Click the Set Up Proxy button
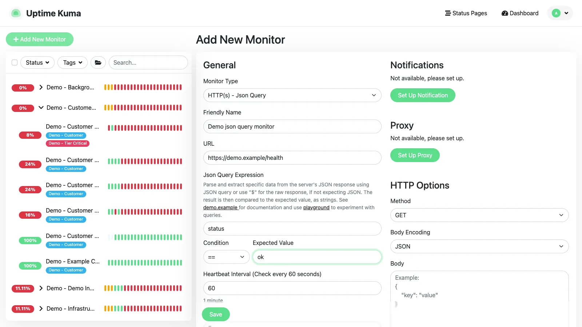This screenshot has height=327, width=582. pyautogui.click(x=415, y=155)
